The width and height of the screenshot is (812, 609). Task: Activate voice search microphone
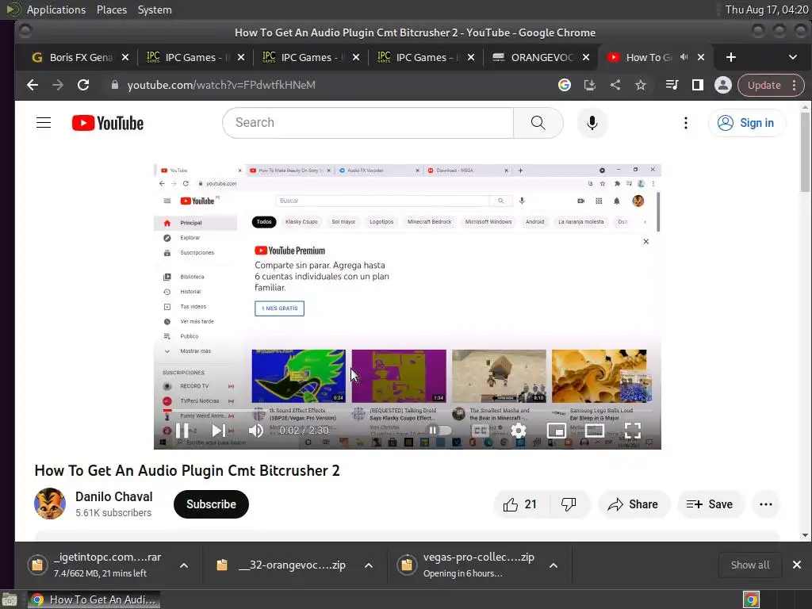click(x=592, y=123)
